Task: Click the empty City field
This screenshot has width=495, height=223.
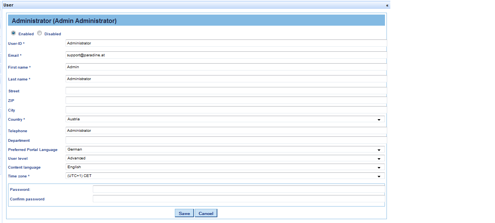Action: point(226,110)
